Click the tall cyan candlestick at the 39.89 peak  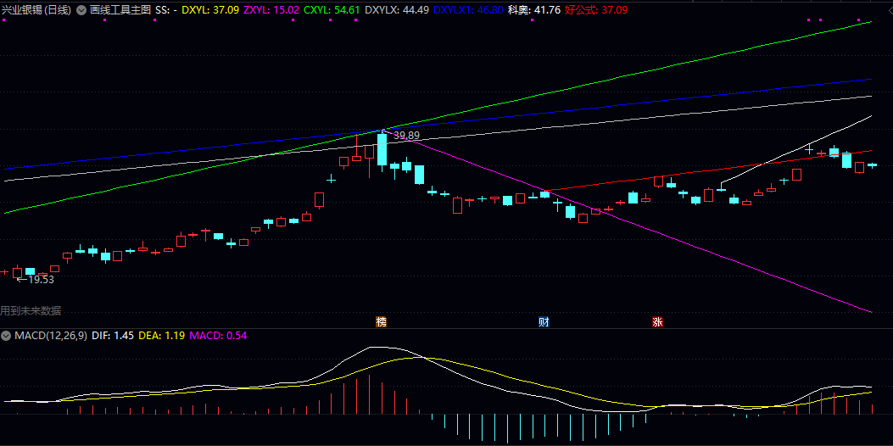[382, 149]
